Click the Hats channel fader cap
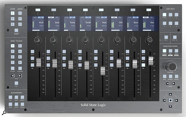The image size is (186, 117). [x=103, y=71]
